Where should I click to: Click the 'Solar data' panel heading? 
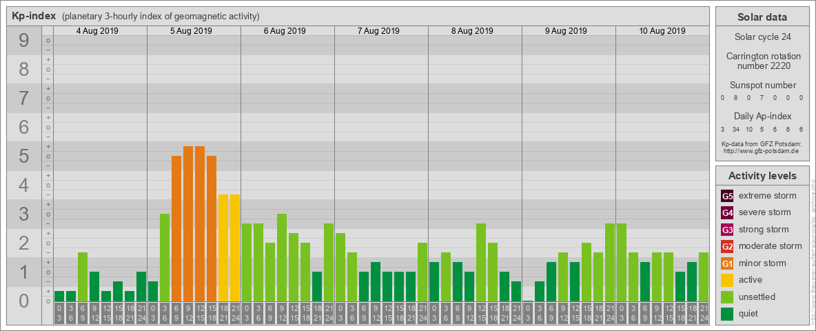tap(762, 17)
